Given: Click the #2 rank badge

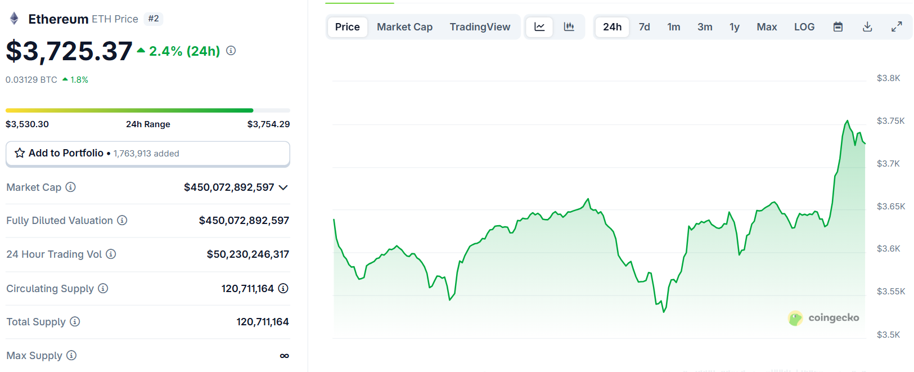Looking at the screenshot, I should click(x=154, y=19).
